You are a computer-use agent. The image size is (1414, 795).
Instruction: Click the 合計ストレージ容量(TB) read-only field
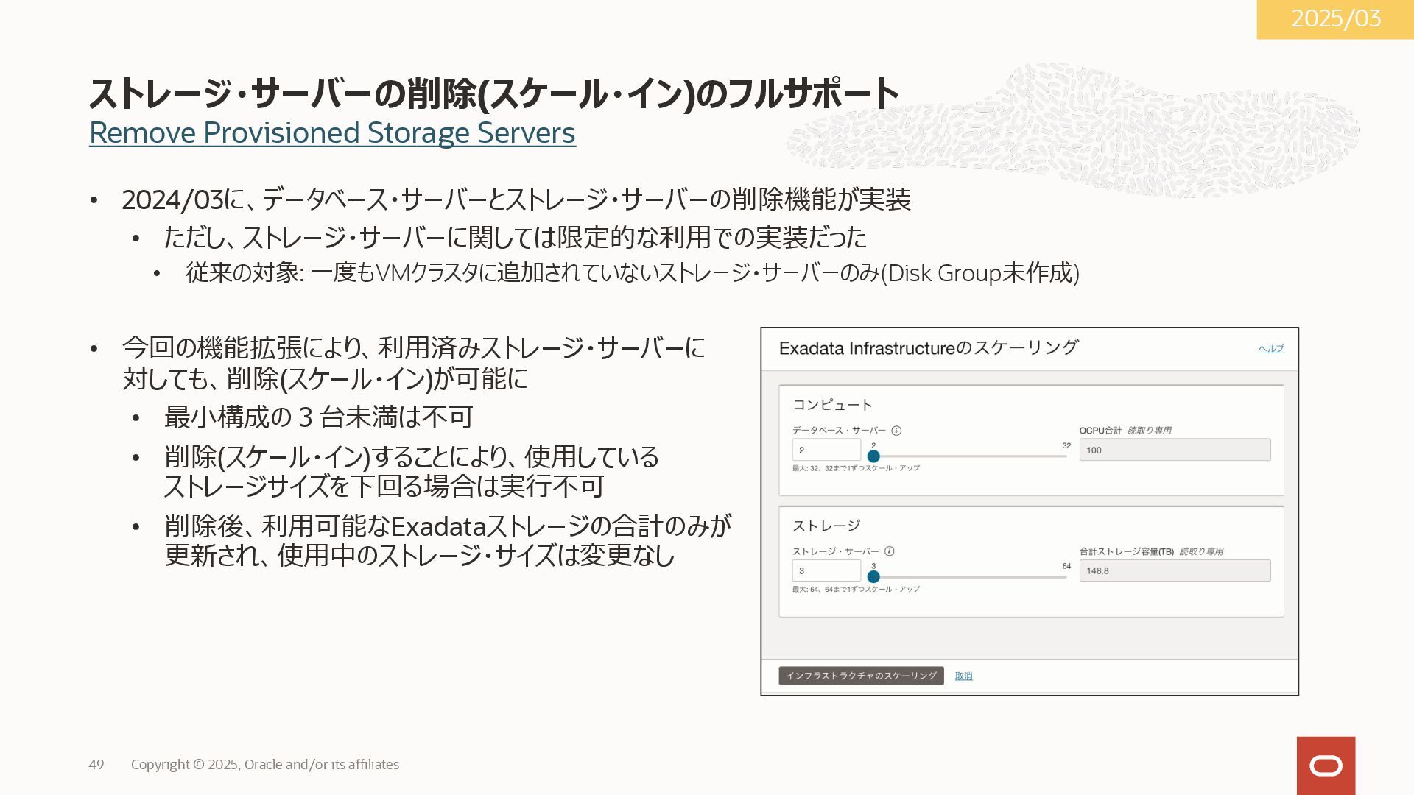pos(1175,570)
